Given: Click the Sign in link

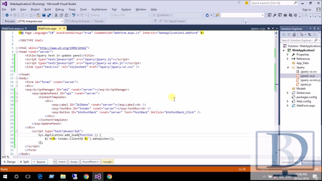Looking at the screenshot, I should [306, 10].
